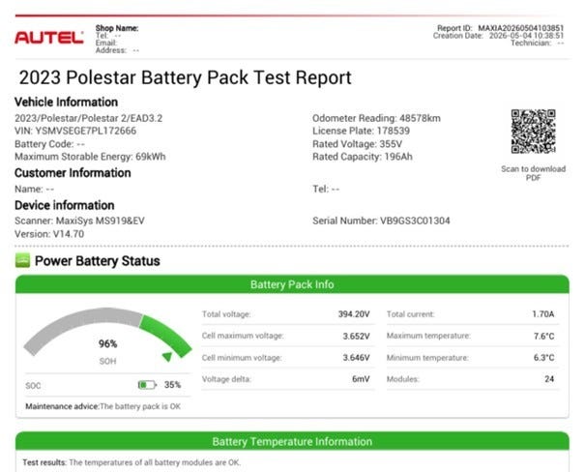Screen dimensions: 585x472
Task: Click Version: V14.70
Action: coord(49,234)
